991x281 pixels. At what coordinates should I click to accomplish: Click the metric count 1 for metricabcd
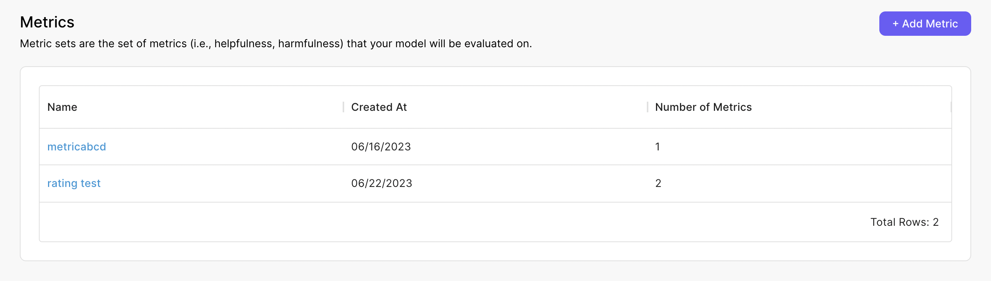click(x=657, y=147)
